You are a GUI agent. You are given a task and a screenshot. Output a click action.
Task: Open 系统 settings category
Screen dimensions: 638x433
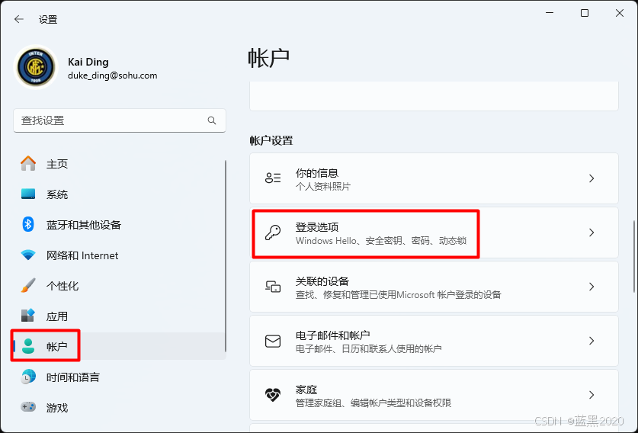[x=57, y=194]
